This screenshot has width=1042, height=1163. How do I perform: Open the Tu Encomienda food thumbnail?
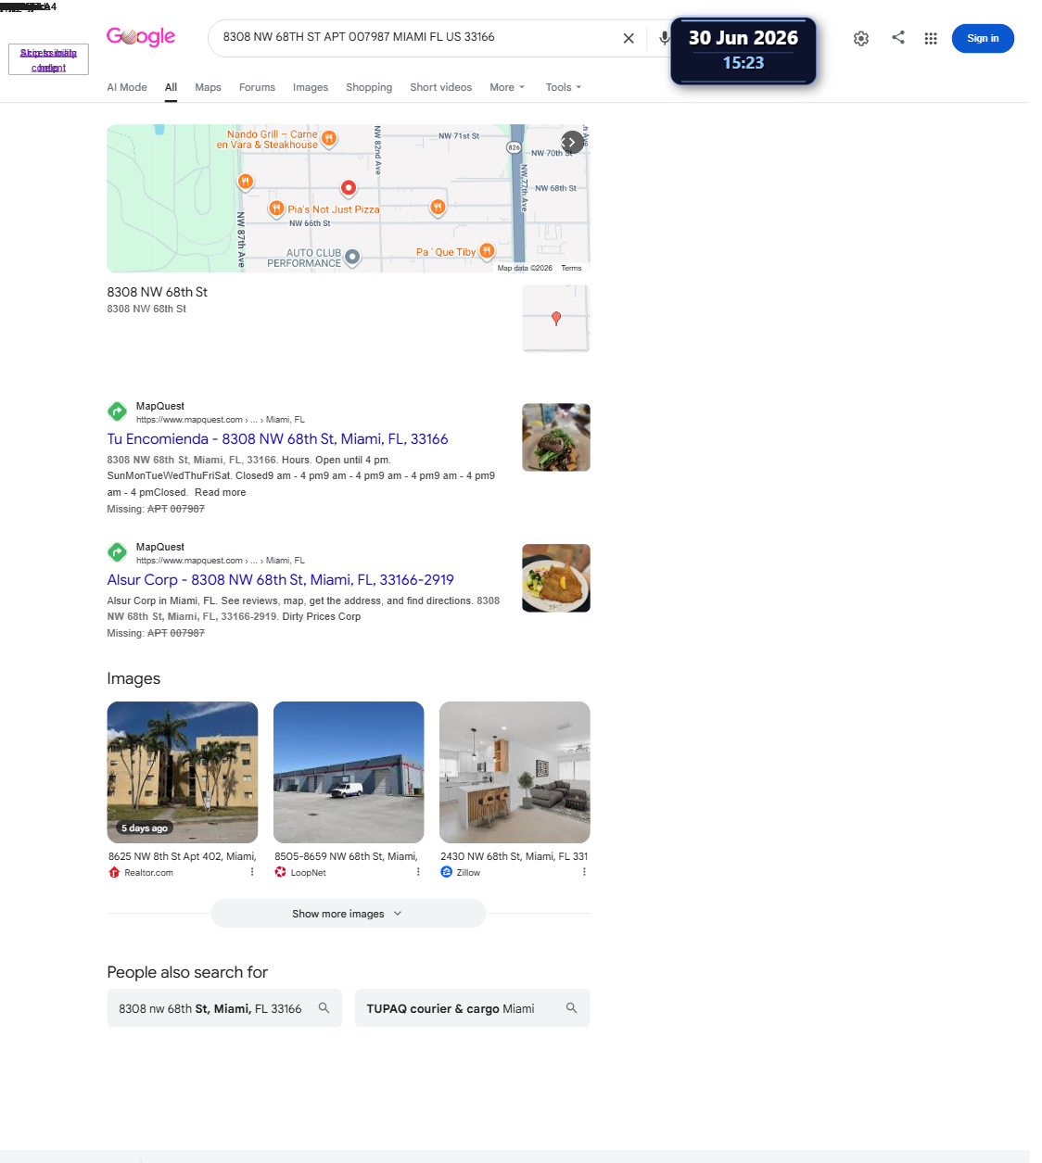556,437
